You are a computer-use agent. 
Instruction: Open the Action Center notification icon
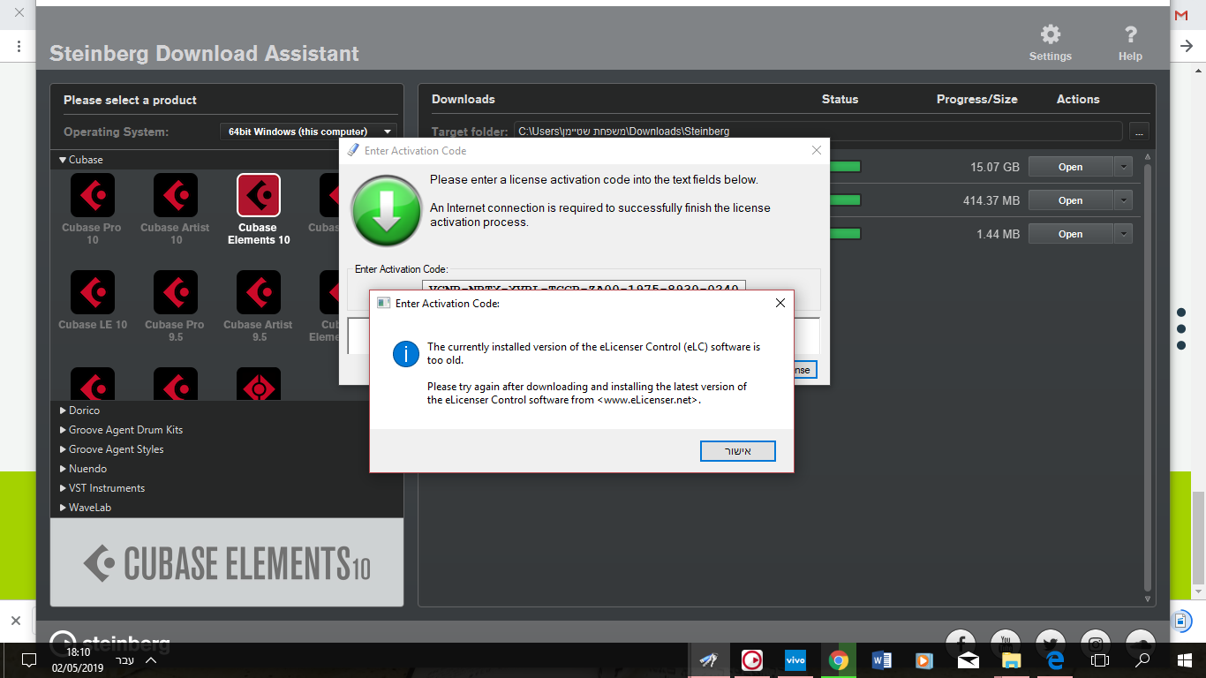pyautogui.click(x=28, y=660)
